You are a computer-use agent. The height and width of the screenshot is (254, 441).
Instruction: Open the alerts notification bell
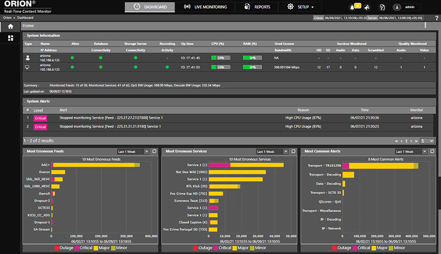(352, 7)
